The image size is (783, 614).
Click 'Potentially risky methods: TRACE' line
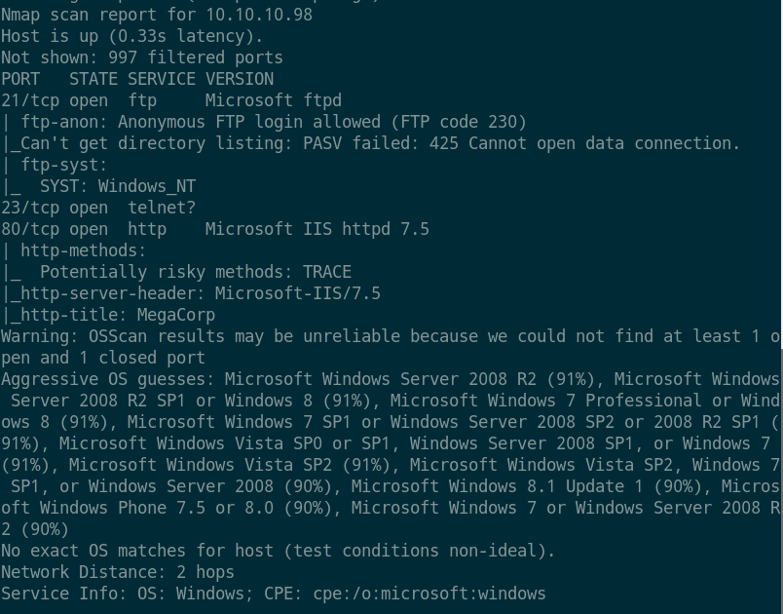pyautogui.click(x=195, y=272)
